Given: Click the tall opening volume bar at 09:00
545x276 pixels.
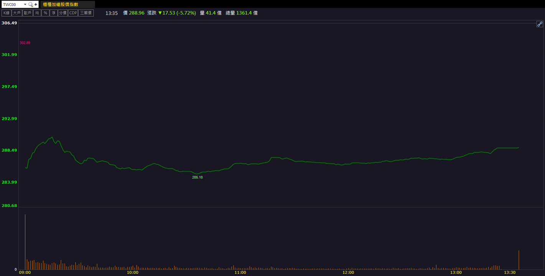Looking at the screenshot, I should 25,242.
